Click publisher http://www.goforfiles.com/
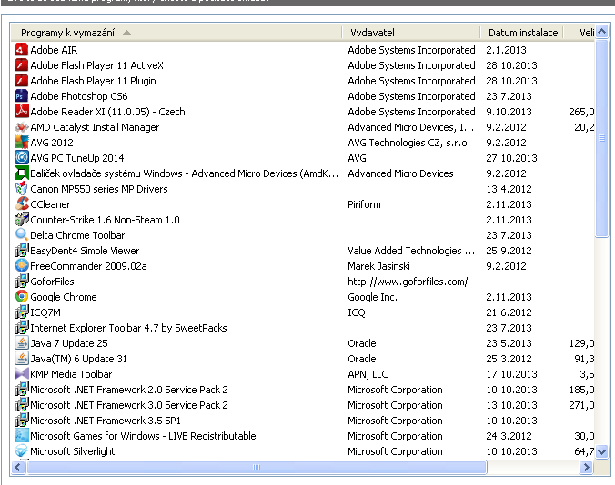615x485 pixels. [x=408, y=282]
